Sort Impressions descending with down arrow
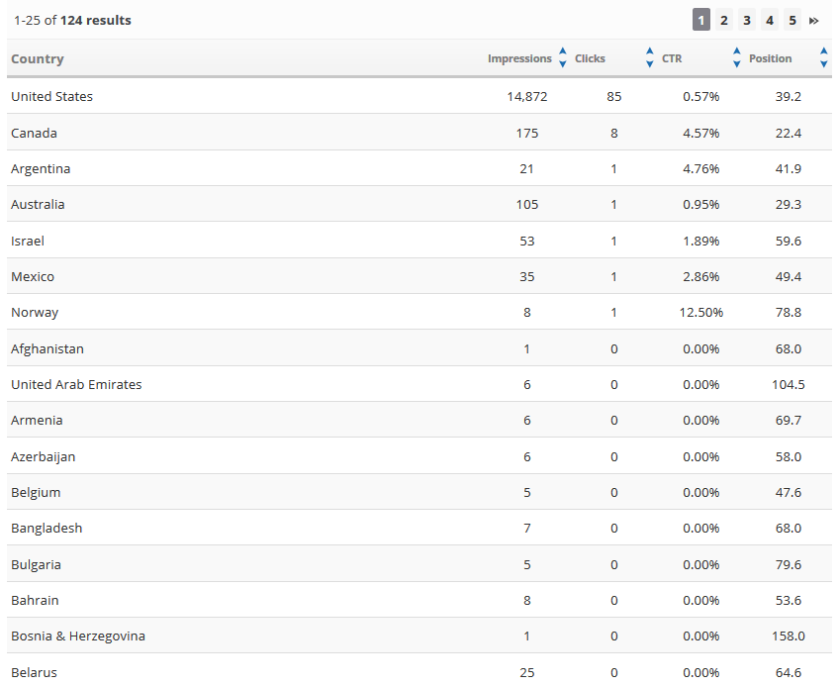Image resolution: width=838 pixels, height=685 pixels. pos(563,64)
